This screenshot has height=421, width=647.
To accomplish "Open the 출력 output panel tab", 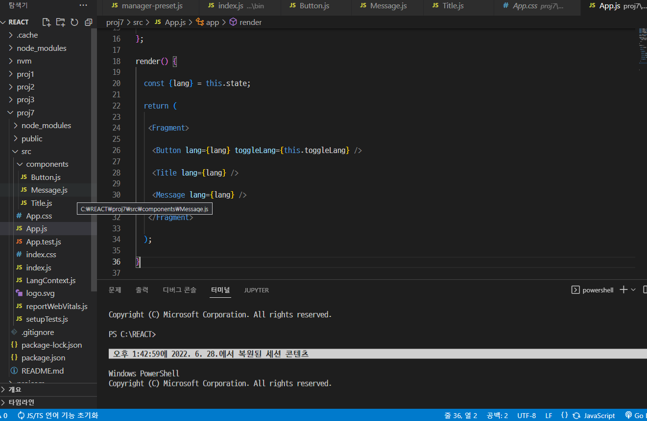I will tap(142, 290).
